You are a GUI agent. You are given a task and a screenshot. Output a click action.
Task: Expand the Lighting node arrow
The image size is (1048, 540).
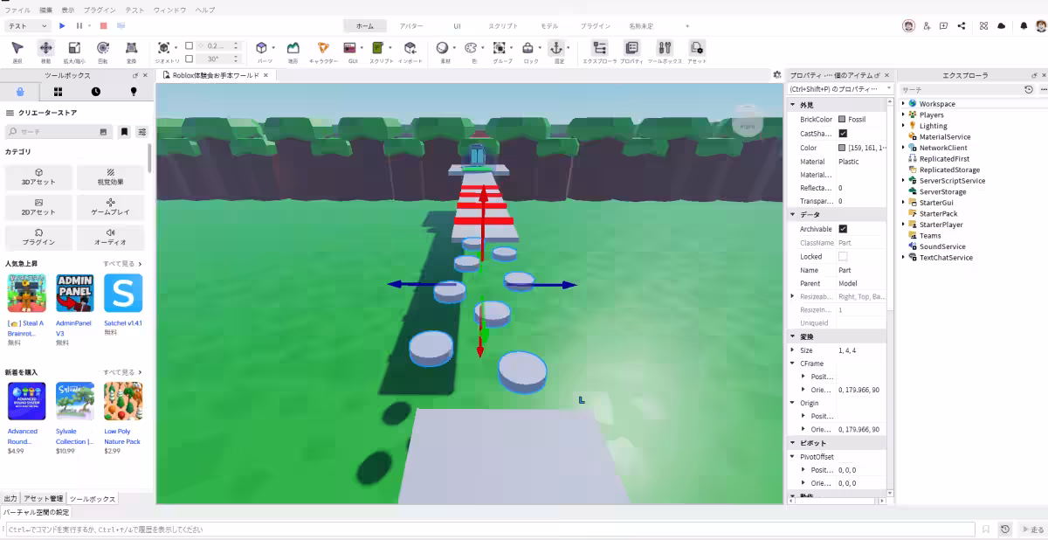tap(904, 126)
